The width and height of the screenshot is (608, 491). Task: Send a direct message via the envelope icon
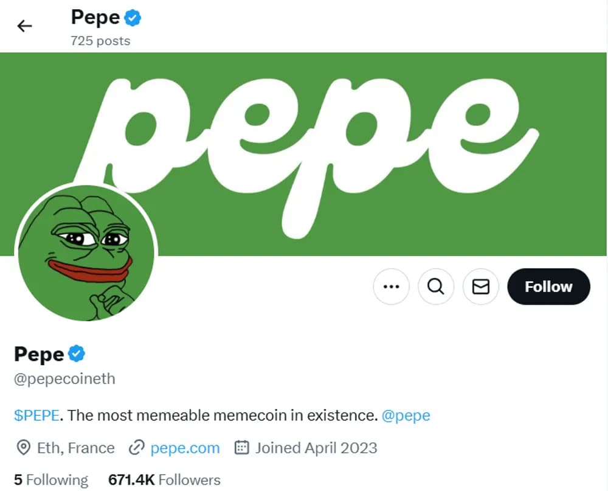point(480,287)
